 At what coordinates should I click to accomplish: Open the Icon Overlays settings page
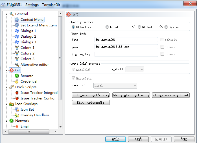pos(26,104)
